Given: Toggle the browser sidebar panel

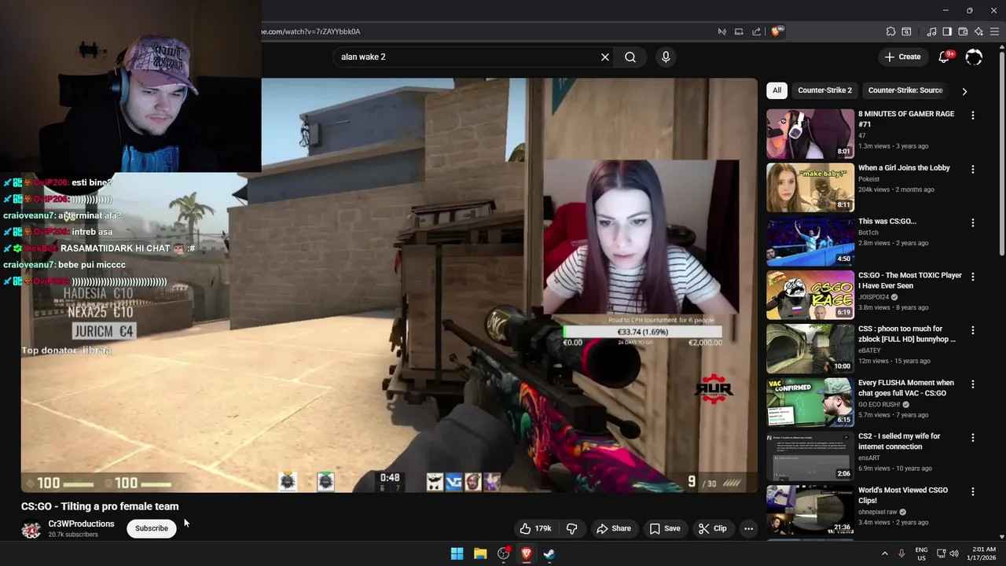Looking at the screenshot, I should [947, 31].
